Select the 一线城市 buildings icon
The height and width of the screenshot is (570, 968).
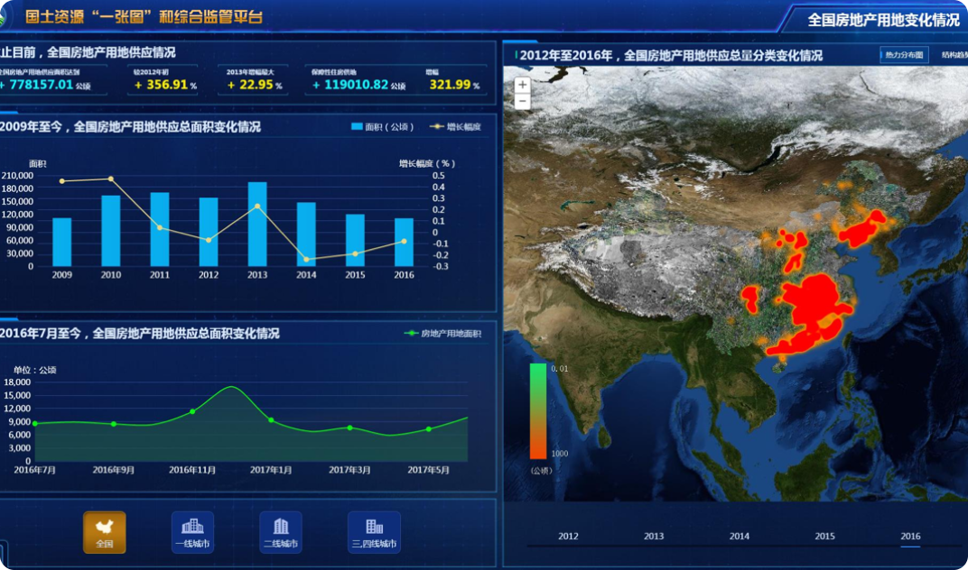(192, 531)
